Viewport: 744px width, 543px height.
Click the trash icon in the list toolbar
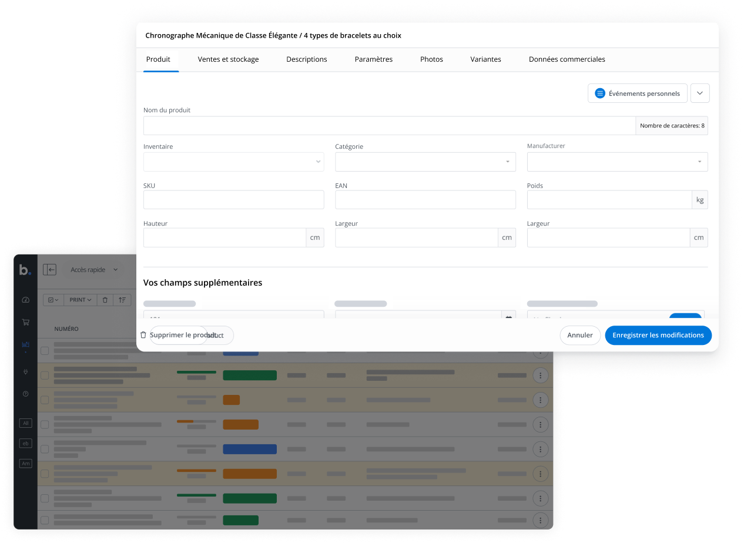pyautogui.click(x=105, y=300)
